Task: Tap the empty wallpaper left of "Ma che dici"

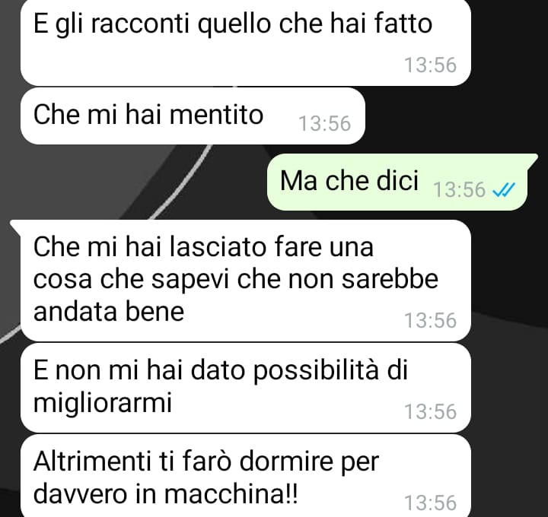Action: [132, 182]
